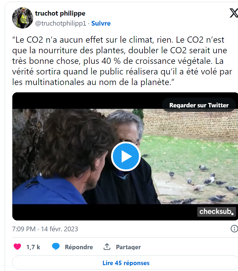Open Lire 45 réponses

[126, 263]
